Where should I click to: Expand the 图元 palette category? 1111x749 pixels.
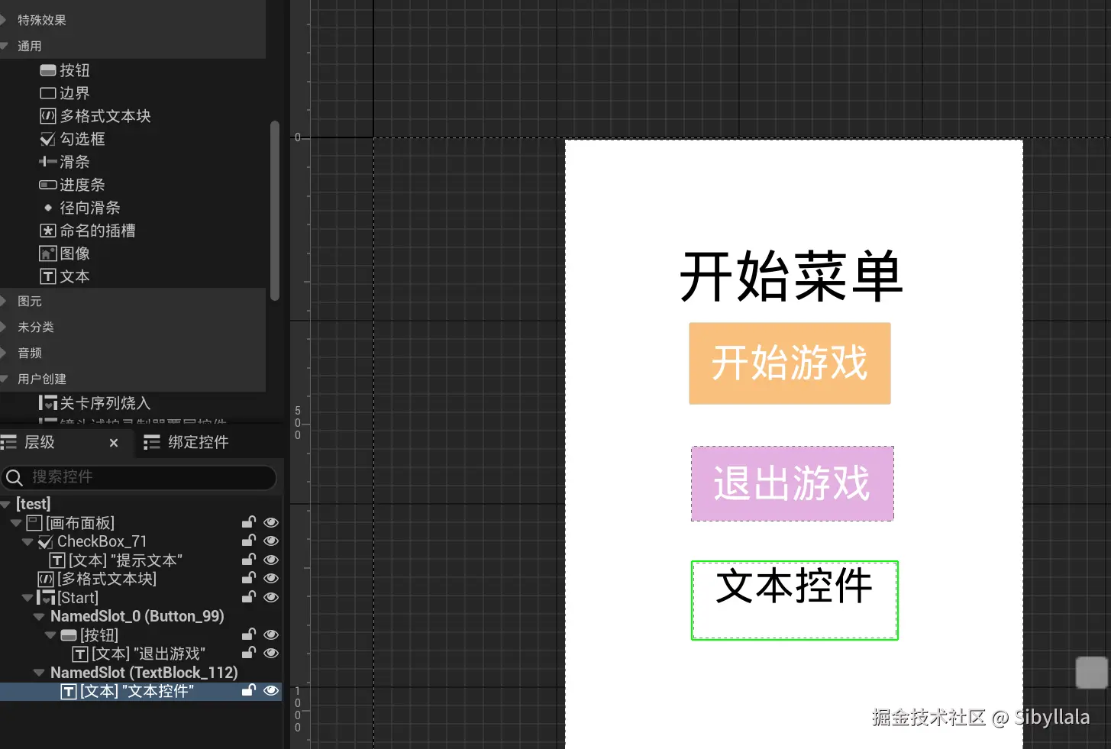tap(4, 301)
